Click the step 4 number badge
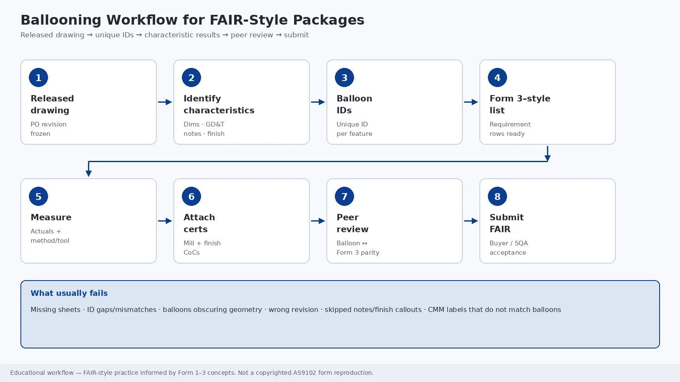Screen dimensions: 680x382 click(497, 78)
